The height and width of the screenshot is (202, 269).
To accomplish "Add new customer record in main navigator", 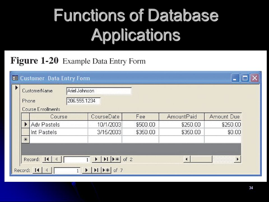I will 106,170.
